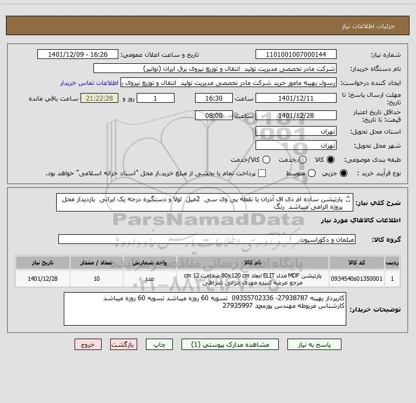This screenshot has height=403, width=416.
Task: Click the validity time field 08:00
Action: [x=214, y=115]
